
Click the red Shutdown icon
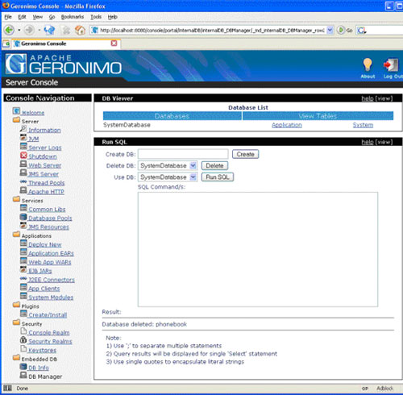pyautogui.click(x=23, y=156)
